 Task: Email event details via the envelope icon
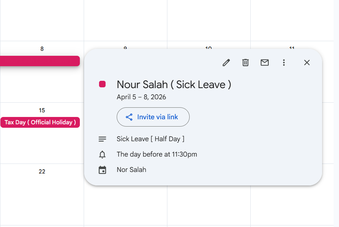click(x=265, y=63)
